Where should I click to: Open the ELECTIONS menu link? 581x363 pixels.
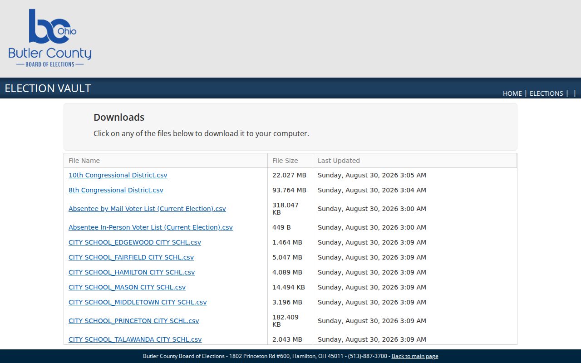click(x=547, y=93)
